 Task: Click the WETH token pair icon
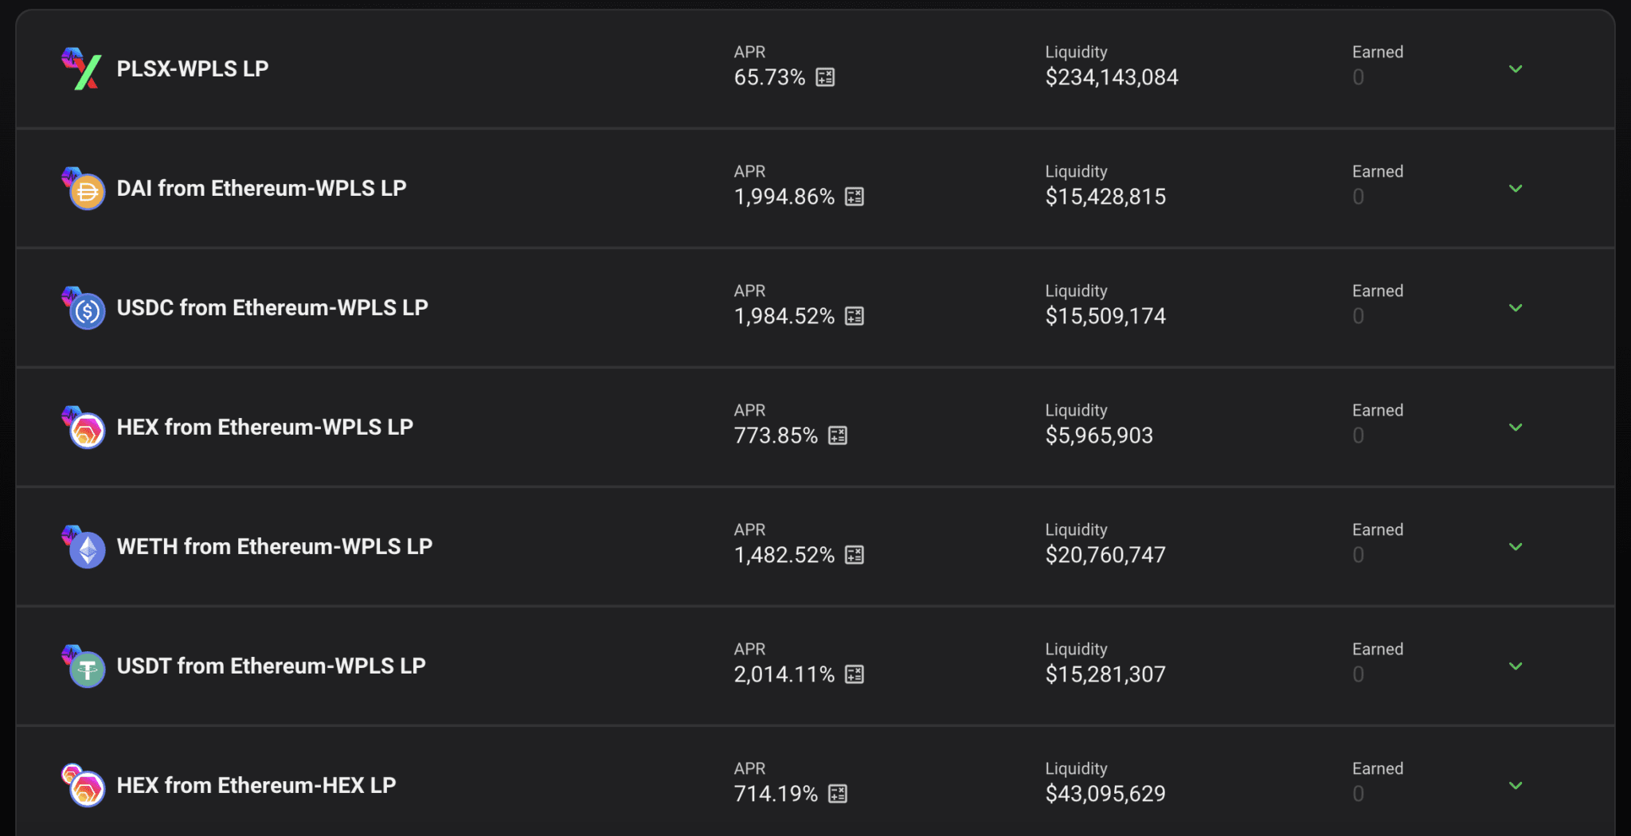(83, 546)
